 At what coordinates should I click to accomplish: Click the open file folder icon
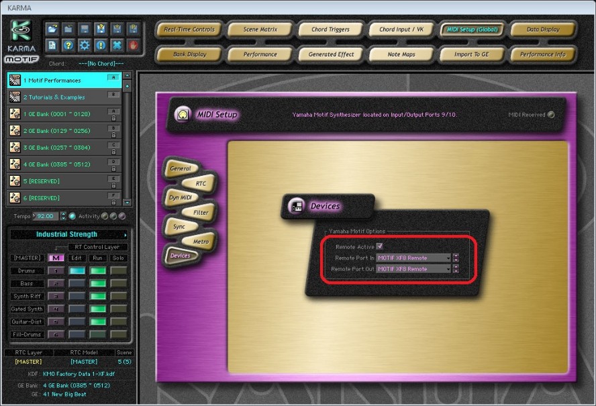coord(52,28)
